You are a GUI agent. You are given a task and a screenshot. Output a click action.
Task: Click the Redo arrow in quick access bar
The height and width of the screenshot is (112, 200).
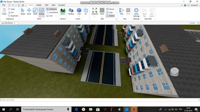[16, 5]
